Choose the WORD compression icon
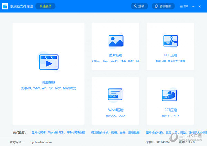This screenshot has width=207, height=146. click(115, 94)
